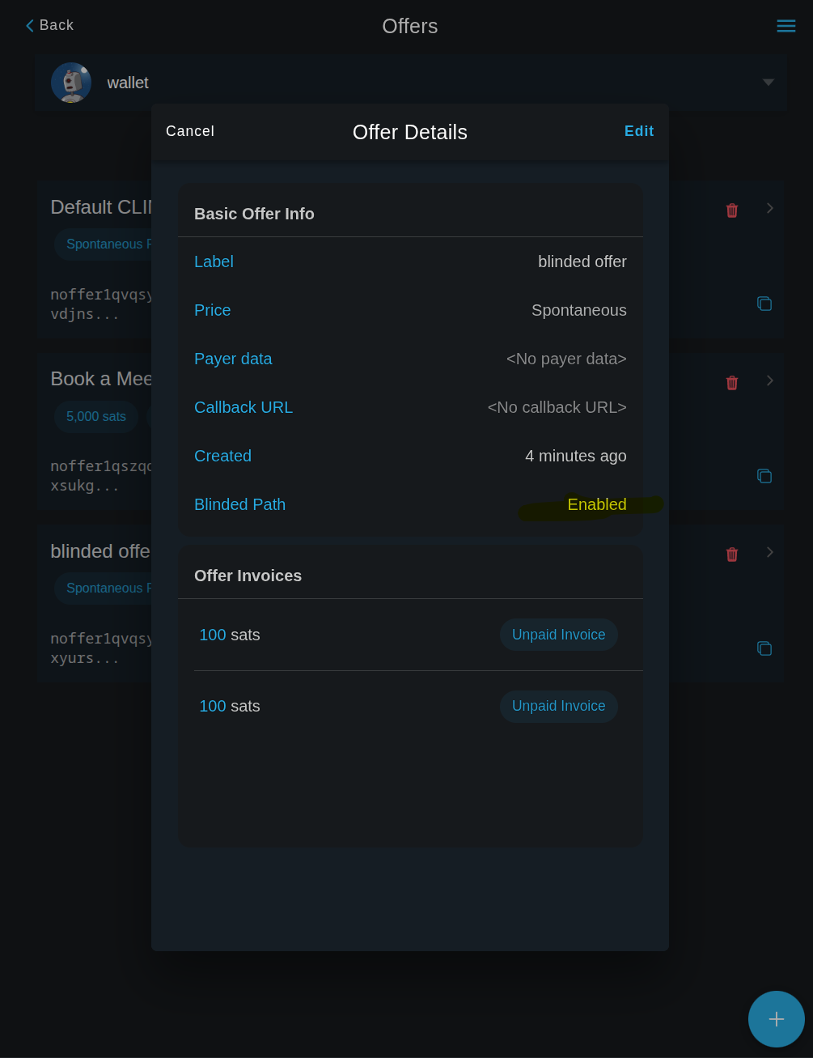Cancel the Offer Details dialog
This screenshot has height=1058, width=813.
click(190, 131)
